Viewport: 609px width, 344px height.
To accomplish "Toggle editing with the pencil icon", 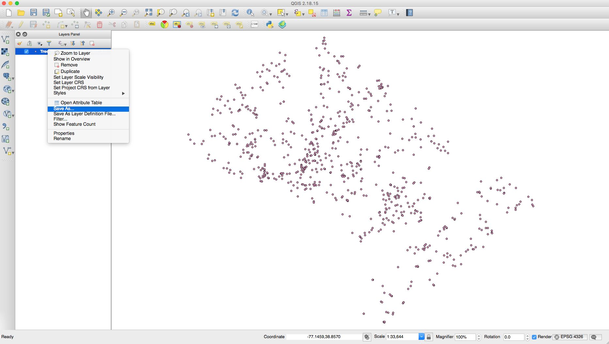I will click(21, 24).
